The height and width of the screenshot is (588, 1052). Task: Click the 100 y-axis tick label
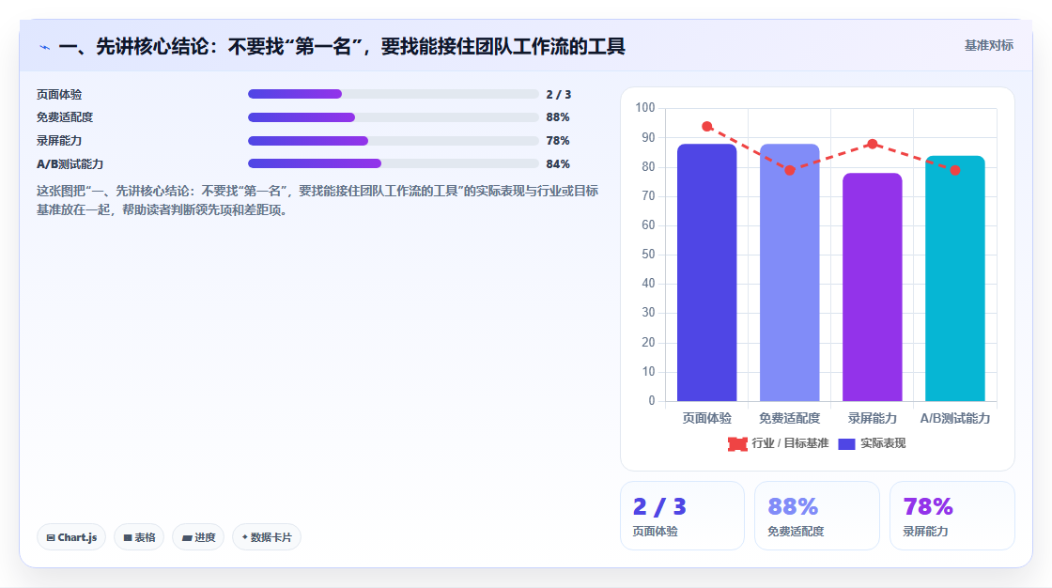coord(645,107)
